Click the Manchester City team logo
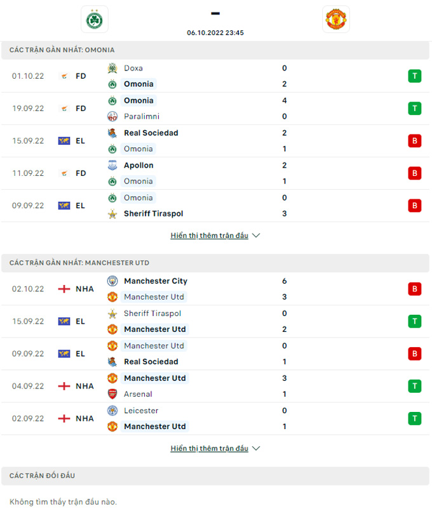 click(x=112, y=281)
